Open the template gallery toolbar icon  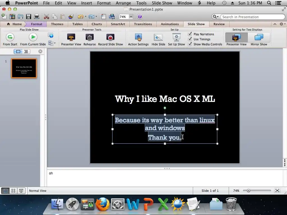(x=12, y=17)
